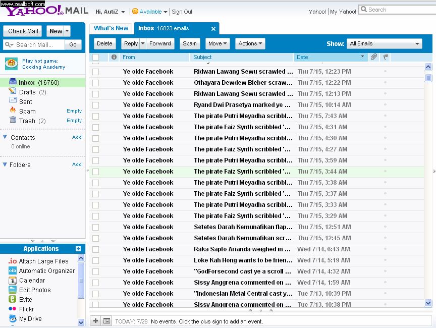Check the 12:23 PM Ridwan Lawang Sewu email

96,72
